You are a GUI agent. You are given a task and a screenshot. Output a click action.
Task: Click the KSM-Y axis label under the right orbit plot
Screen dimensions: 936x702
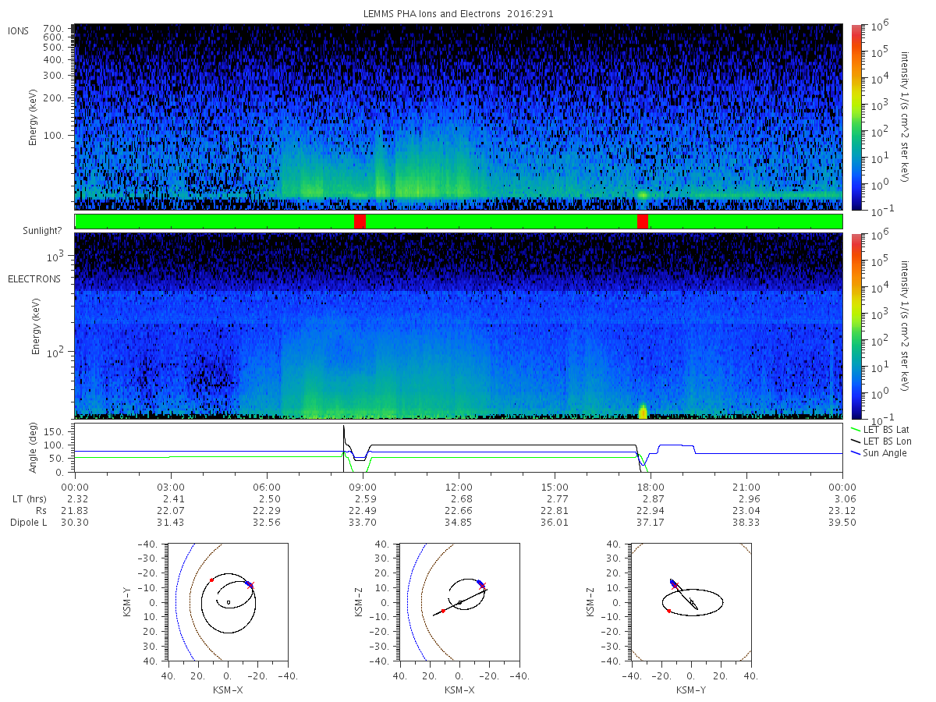click(690, 690)
